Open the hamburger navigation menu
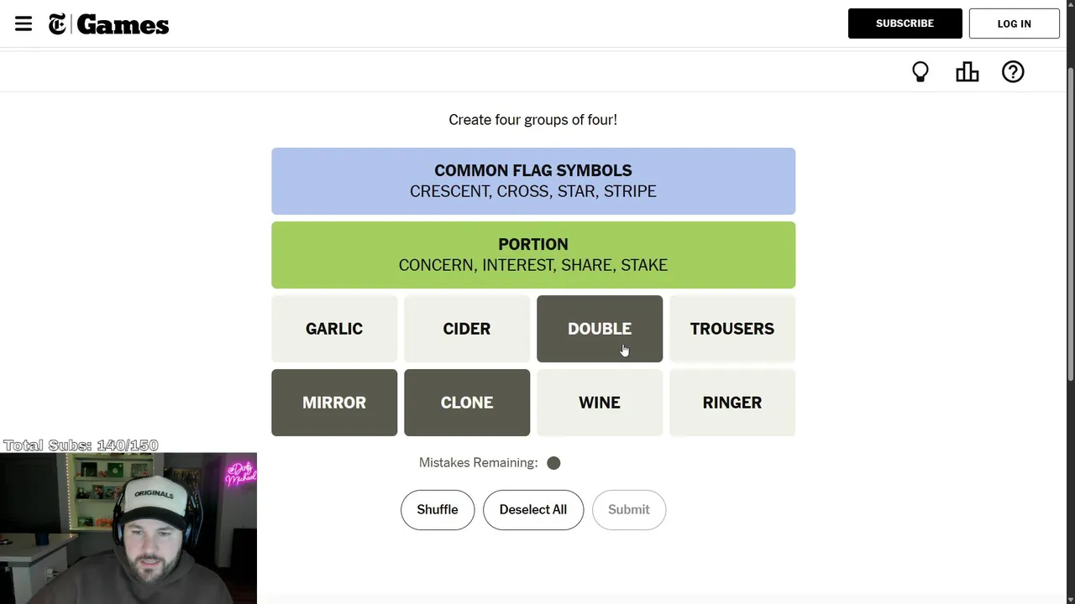The height and width of the screenshot is (604, 1075). pos(24,23)
